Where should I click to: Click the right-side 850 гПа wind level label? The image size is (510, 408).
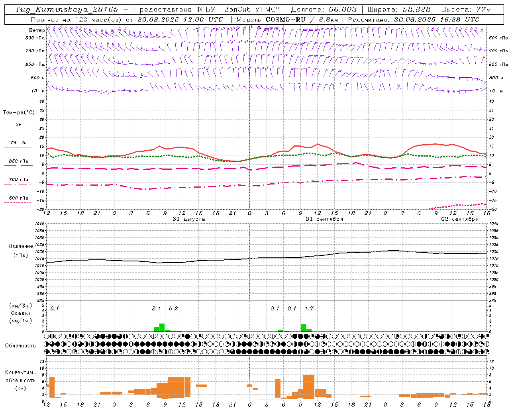point(498,64)
